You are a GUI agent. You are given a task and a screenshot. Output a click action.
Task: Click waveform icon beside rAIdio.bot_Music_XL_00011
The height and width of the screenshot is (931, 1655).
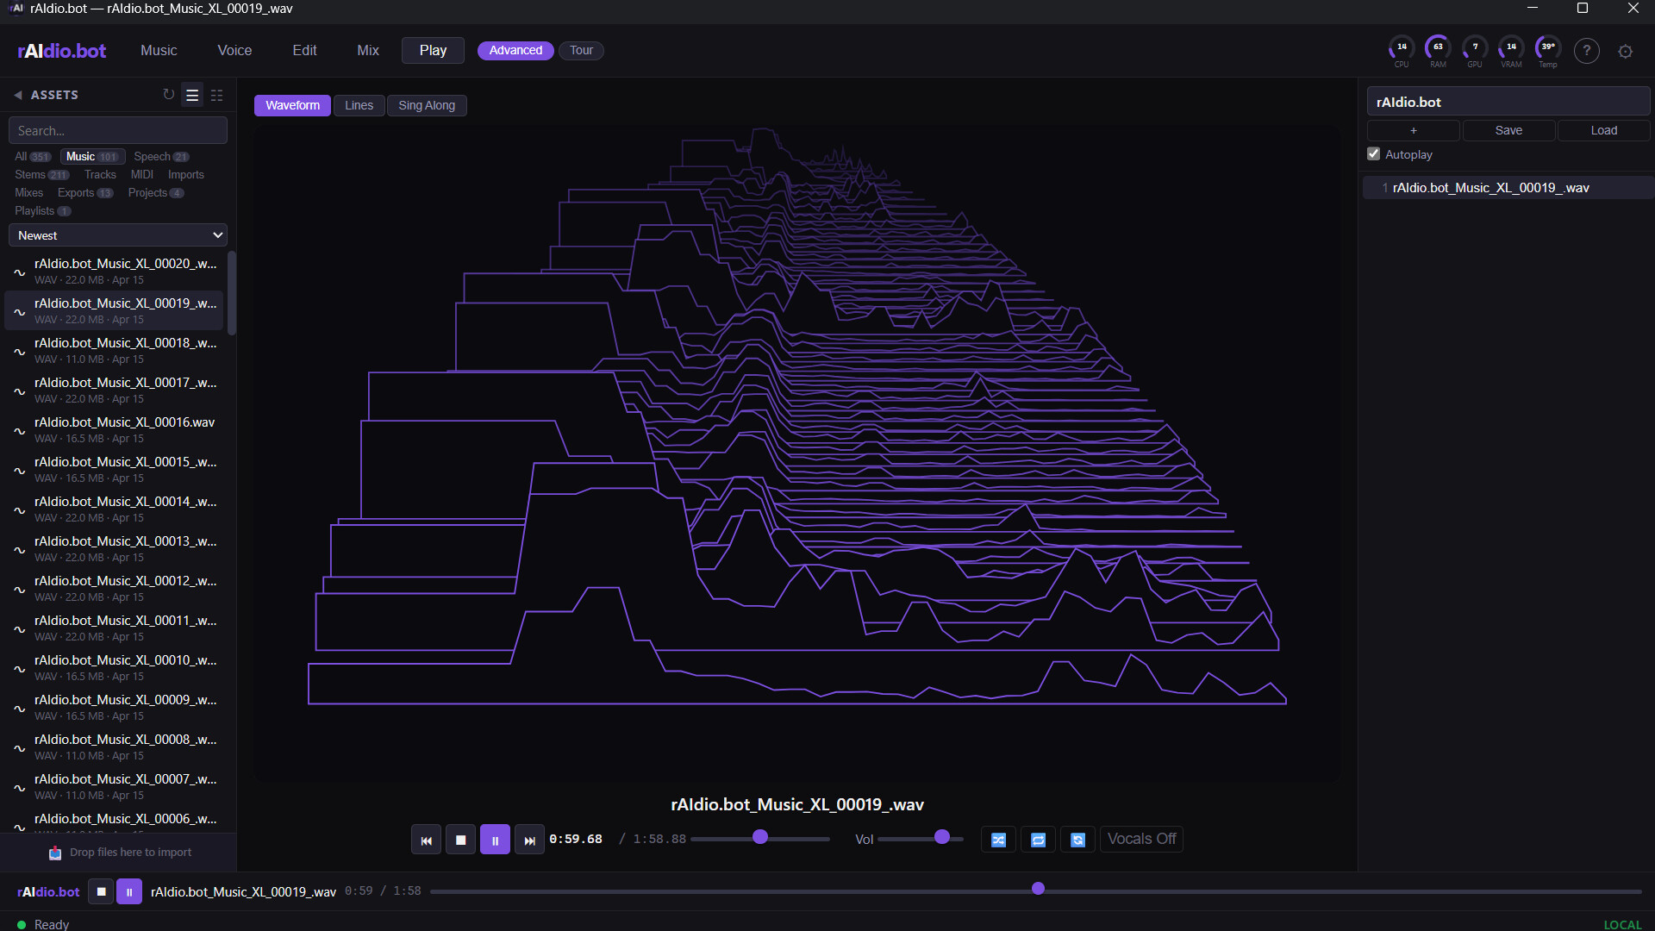pyautogui.click(x=19, y=629)
